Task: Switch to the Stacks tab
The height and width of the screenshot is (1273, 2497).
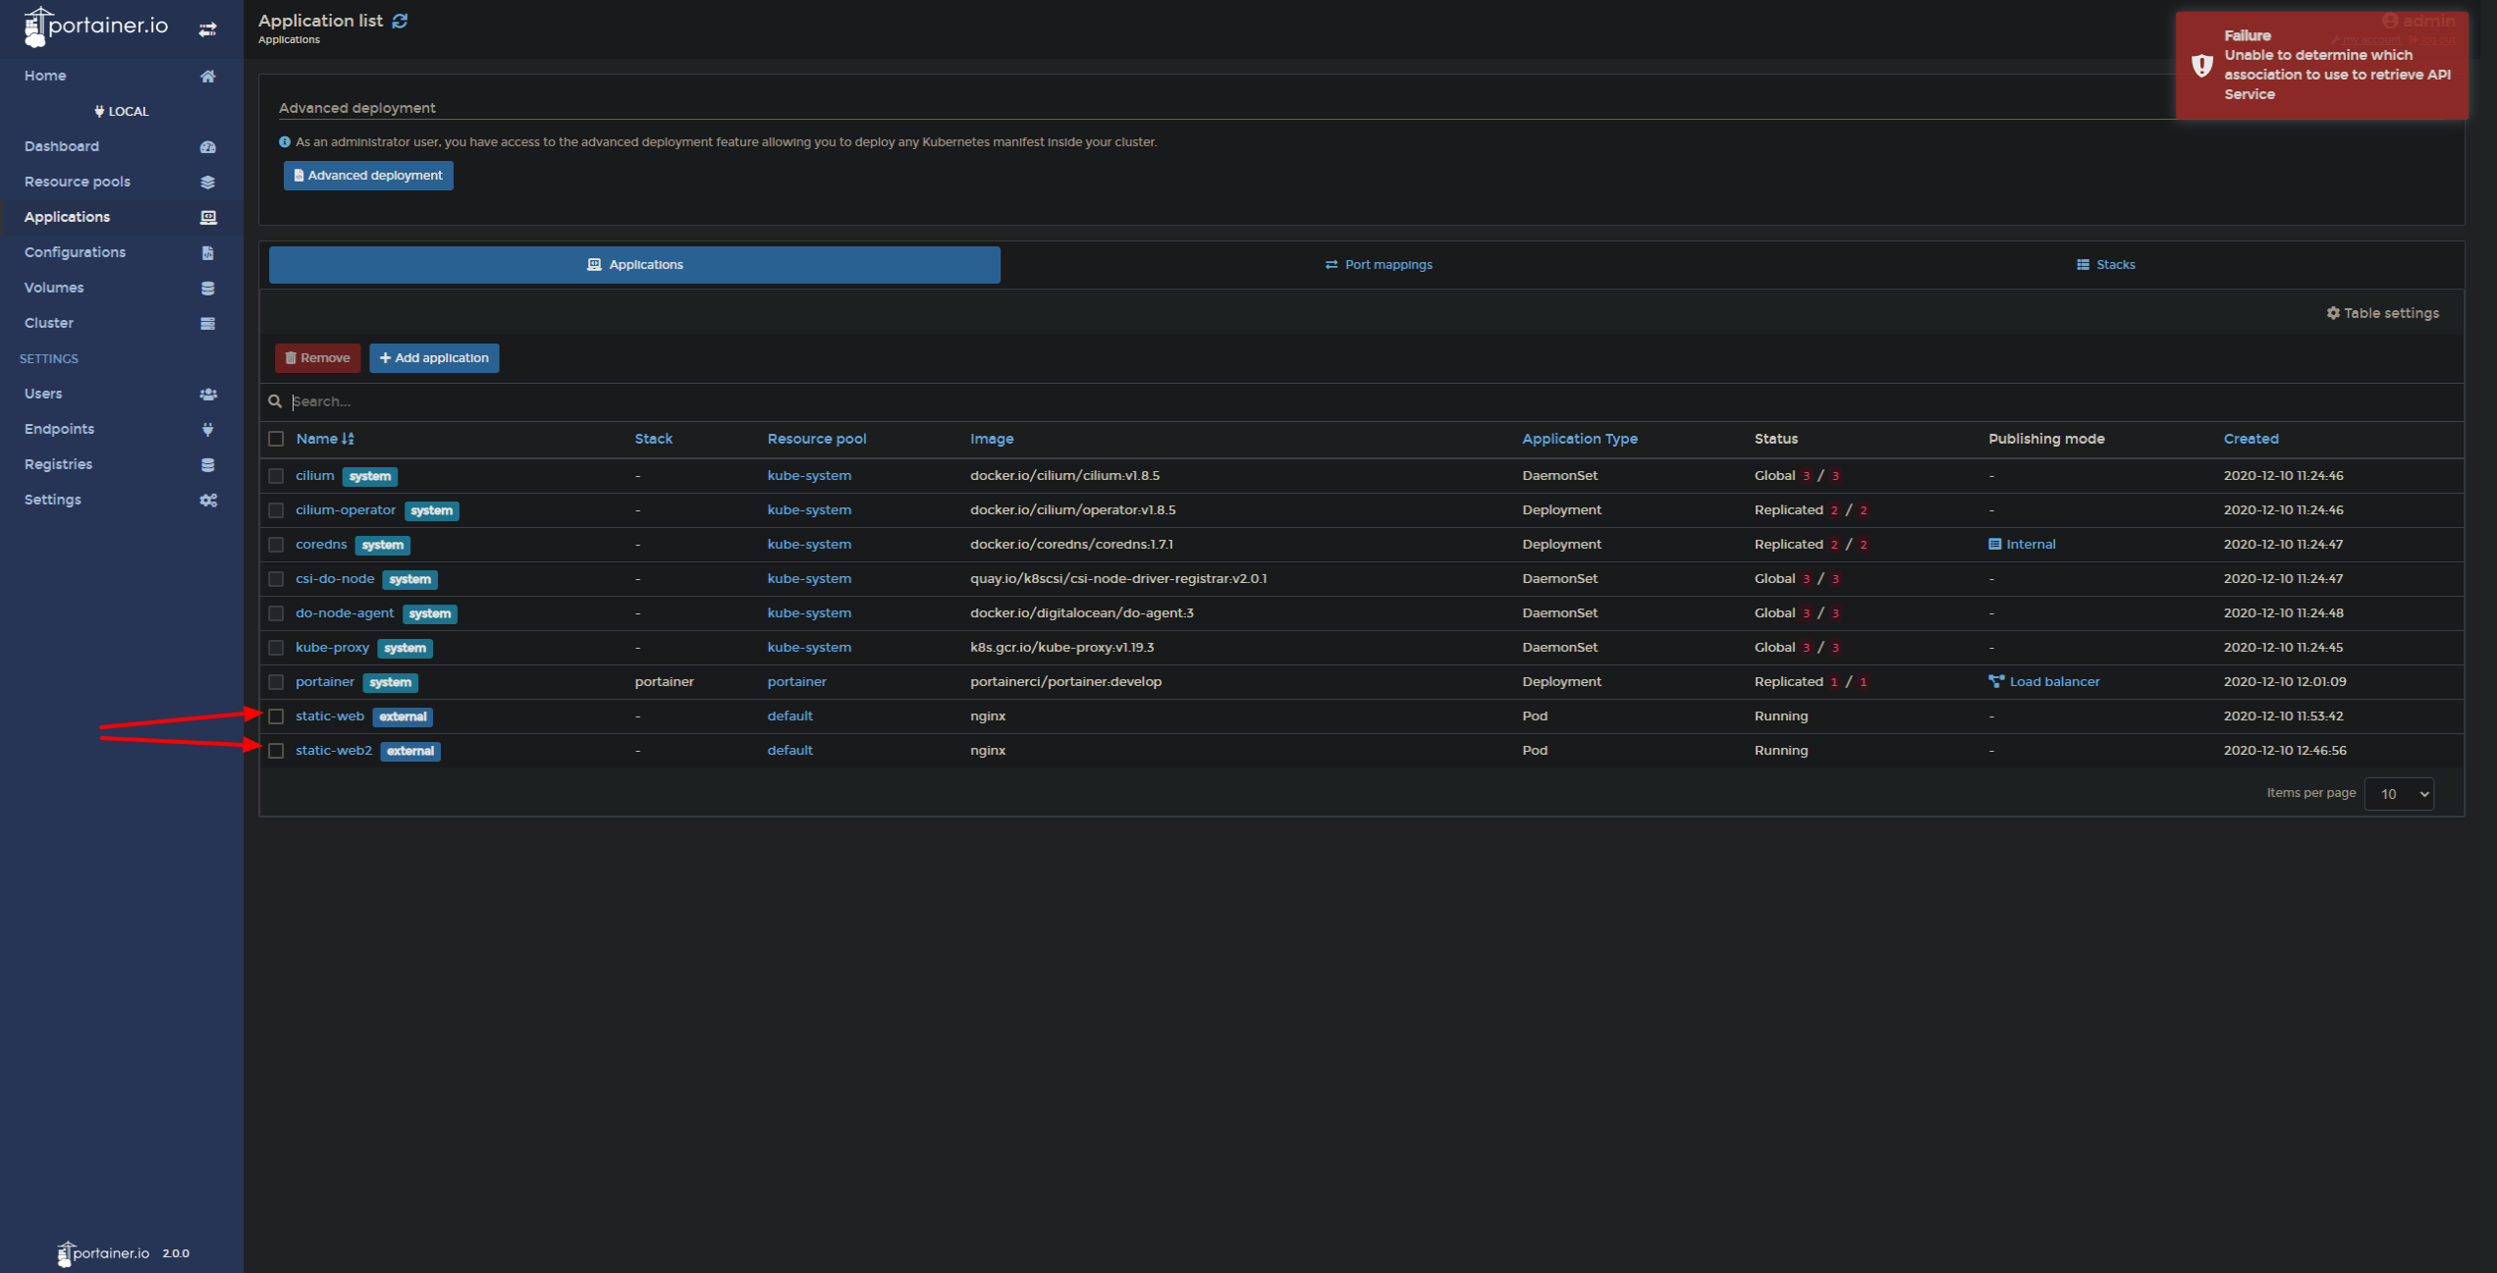Action: (2105, 265)
